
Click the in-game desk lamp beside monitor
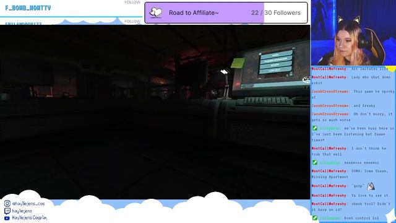[225, 84]
